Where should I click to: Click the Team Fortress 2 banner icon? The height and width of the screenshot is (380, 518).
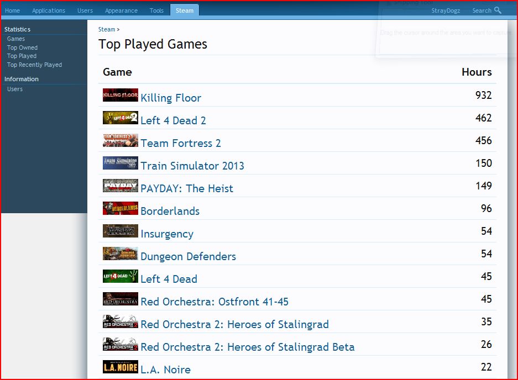(120, 140)
